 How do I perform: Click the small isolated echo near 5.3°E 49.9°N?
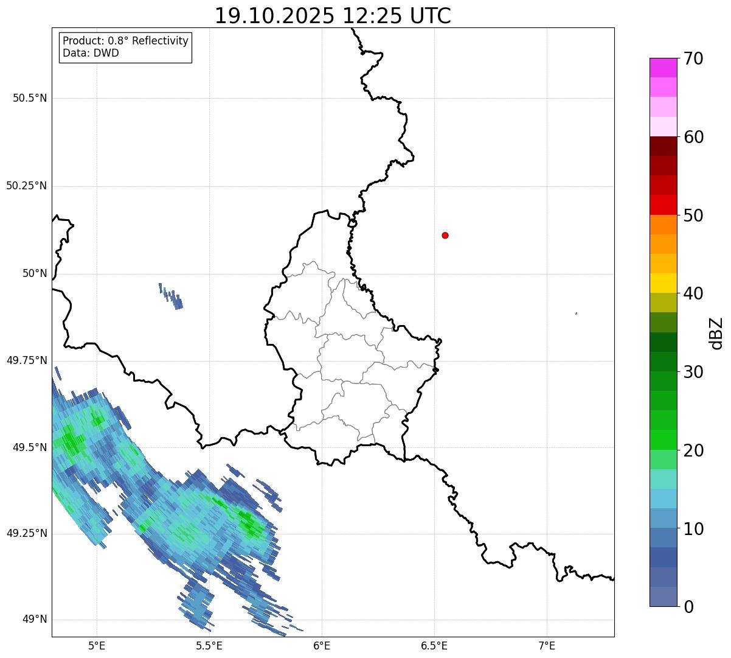click(x=171, y=296)
